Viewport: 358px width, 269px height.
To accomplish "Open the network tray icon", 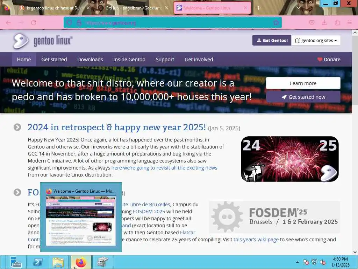I will (314, 262).
